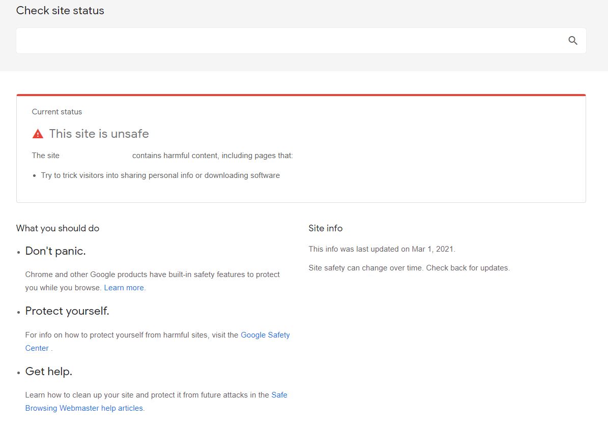This screenshot has width=608, height=426.
Task: Select the "Protect yourself." bullet heading
Action: (67, 311)
